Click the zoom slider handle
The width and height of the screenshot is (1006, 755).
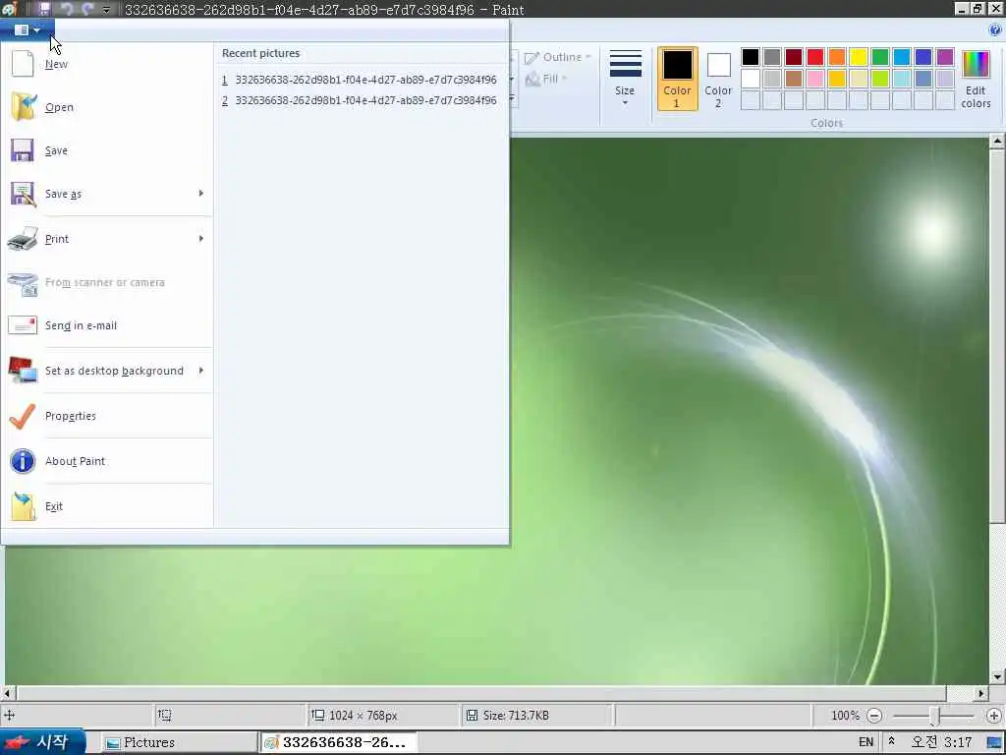(935, 716)
